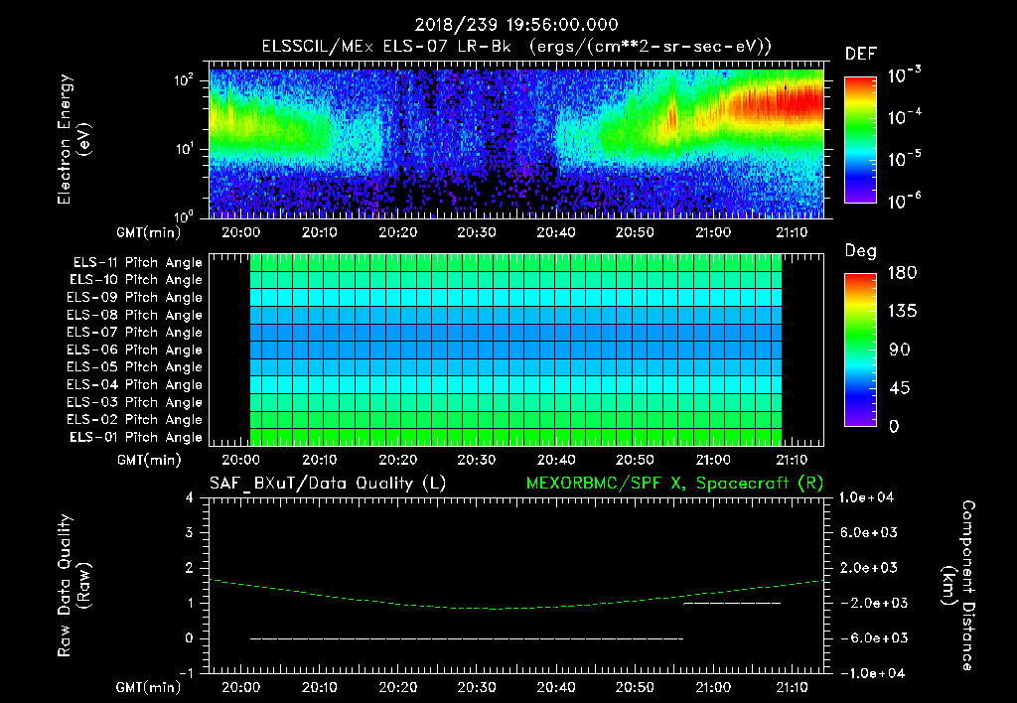
Task: Click the 45 value on Deg scale
Action: [900, 388]
